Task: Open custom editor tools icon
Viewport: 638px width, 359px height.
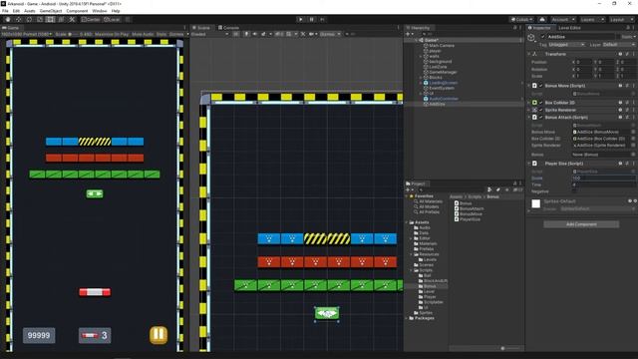Action: (72, 19)
